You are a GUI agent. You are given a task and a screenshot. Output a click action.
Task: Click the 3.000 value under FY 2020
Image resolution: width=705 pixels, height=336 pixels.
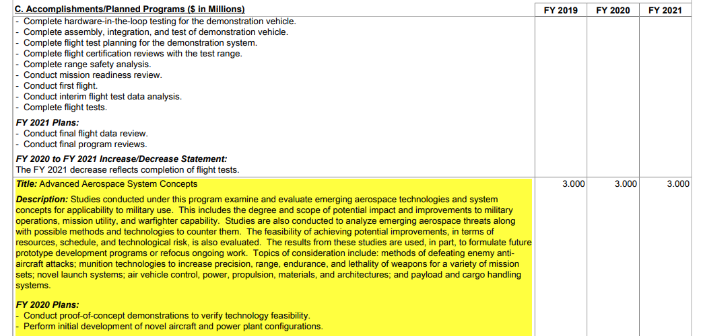point(626,184)
